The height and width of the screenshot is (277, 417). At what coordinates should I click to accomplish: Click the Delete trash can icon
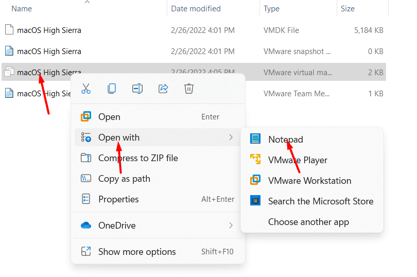point(189,89)
